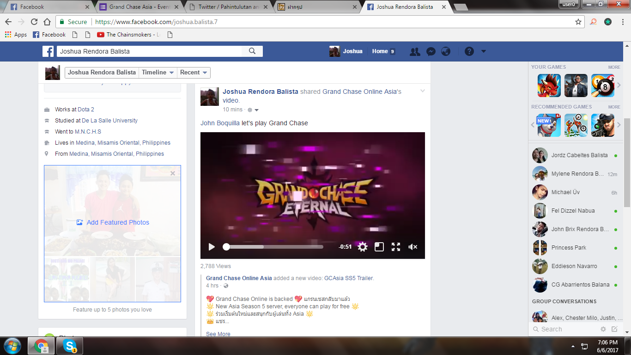This screenshot has width=631, height=355.
Task: Reload the page using refresh icon
Action: pos(34,22)
